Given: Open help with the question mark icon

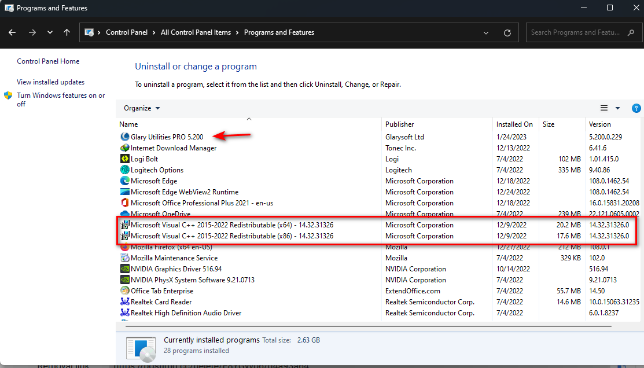Looking at the screenshot, I should pos(636,108).
